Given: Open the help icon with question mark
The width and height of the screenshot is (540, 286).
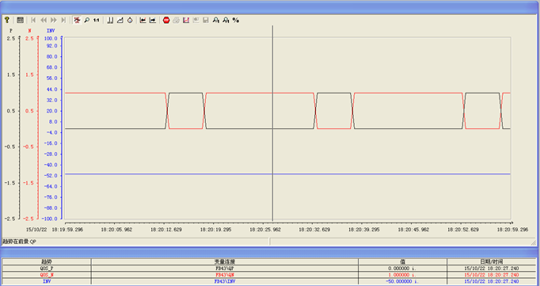Looking at the screenshot, I should point(7,21).
